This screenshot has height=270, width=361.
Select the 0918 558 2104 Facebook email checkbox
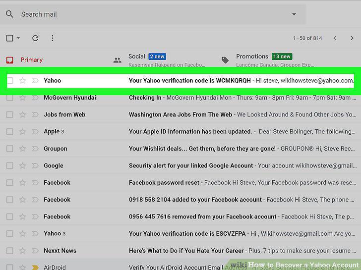(x=10, y=200)
